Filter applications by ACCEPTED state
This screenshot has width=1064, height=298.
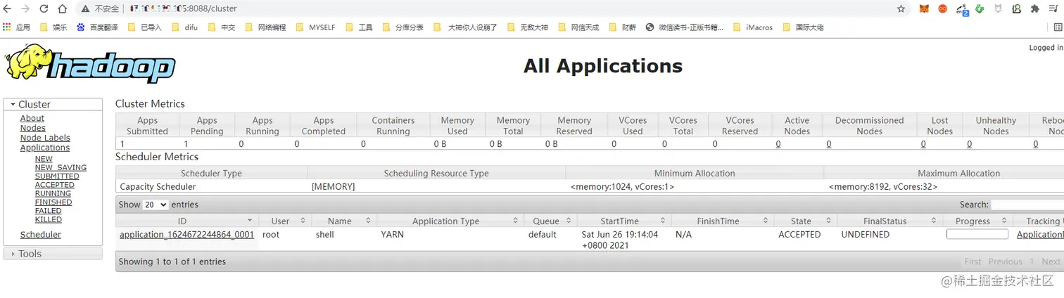[55, 185]
